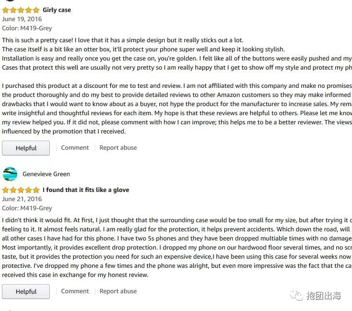Click Comment below Genevieve Green's review
The image size is (352, 311).
[x=75, y=291]
